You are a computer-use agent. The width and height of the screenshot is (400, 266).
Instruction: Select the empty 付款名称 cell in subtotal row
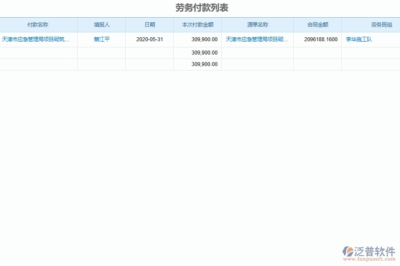tap(39, 52)
